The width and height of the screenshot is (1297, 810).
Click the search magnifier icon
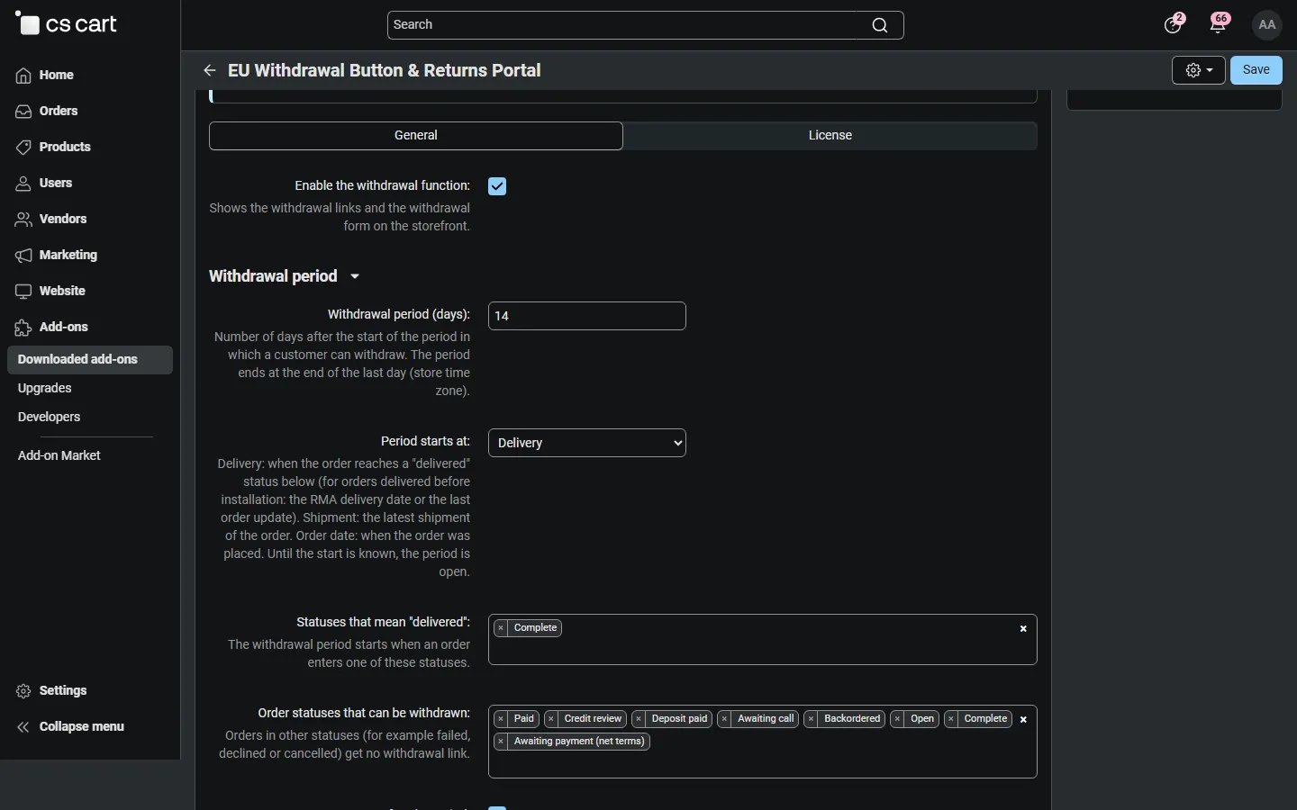880,25
